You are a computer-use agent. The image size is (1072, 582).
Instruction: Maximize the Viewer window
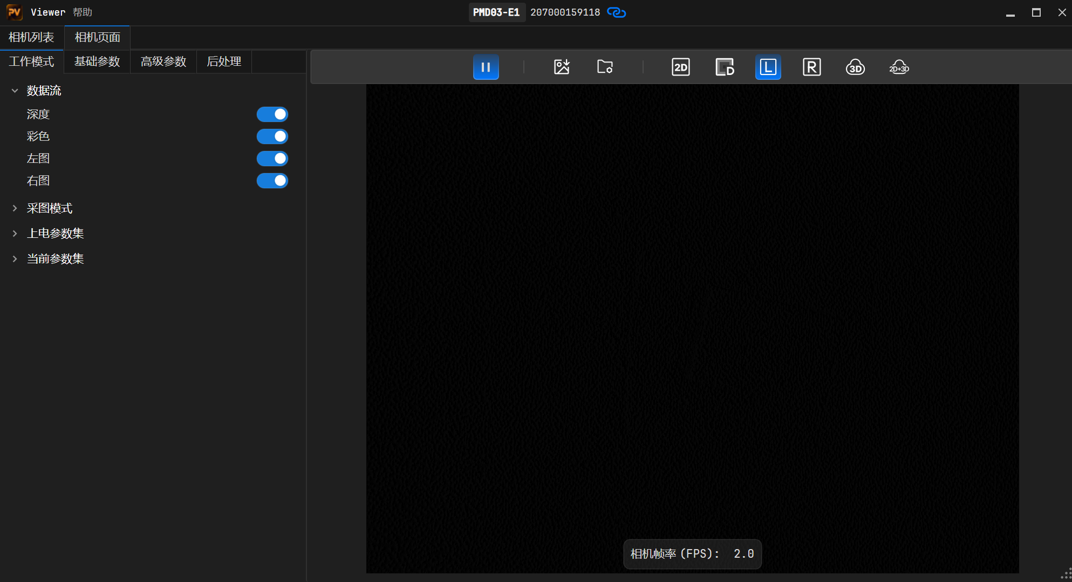(x=1036, y=12)
